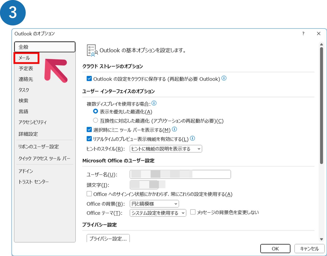Expand the Office の背景 dropdown
327x256 pixels.
(x=154, y=204)
